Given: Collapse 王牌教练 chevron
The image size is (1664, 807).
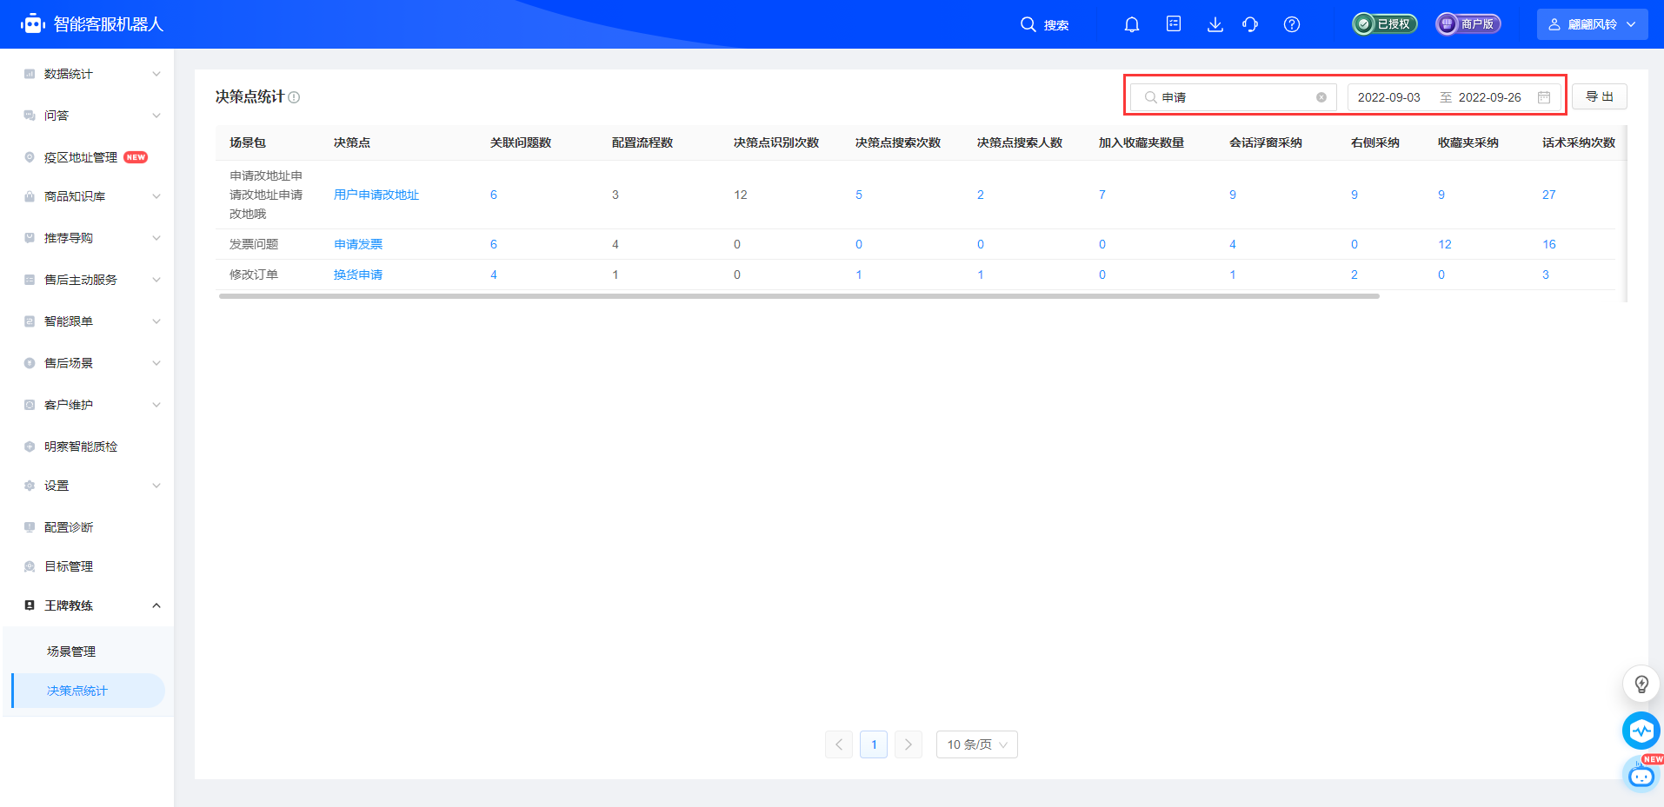Looking at the screenshot, I should (156, 605).
